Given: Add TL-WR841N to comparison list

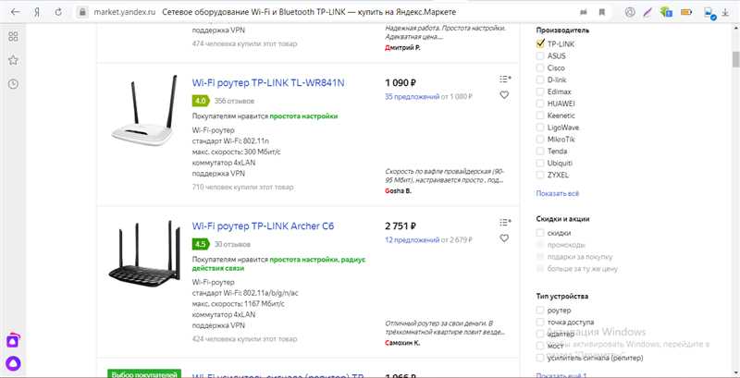Looking at the screenshot, I should point(505,79).
